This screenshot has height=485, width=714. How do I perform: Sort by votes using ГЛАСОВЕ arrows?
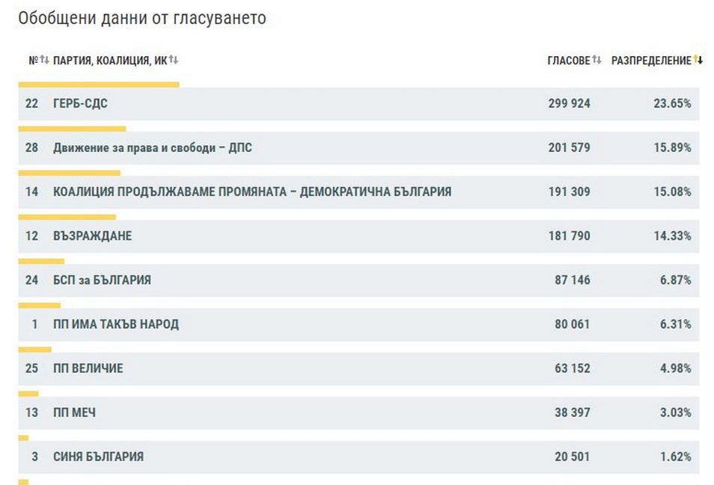coord(596,60)
